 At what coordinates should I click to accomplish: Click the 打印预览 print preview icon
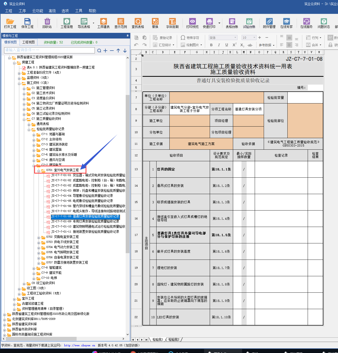(192, 23)
